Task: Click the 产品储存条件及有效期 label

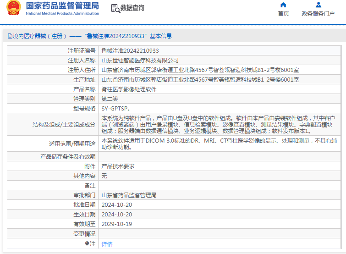Action: pyautogui.click(x=68, y=157)
